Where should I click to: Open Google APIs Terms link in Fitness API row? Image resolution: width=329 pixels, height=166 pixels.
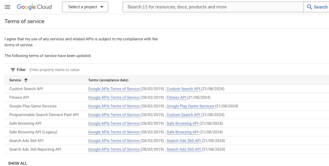114,98
